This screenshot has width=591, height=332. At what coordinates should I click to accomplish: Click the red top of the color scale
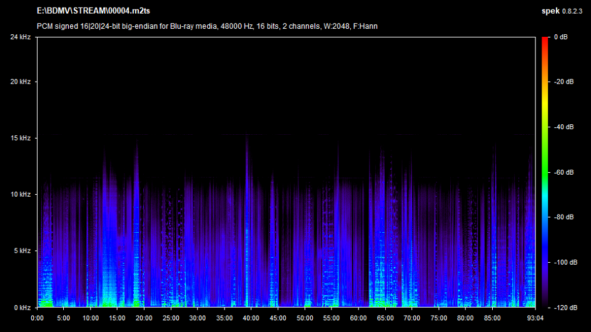click(545, 41)
